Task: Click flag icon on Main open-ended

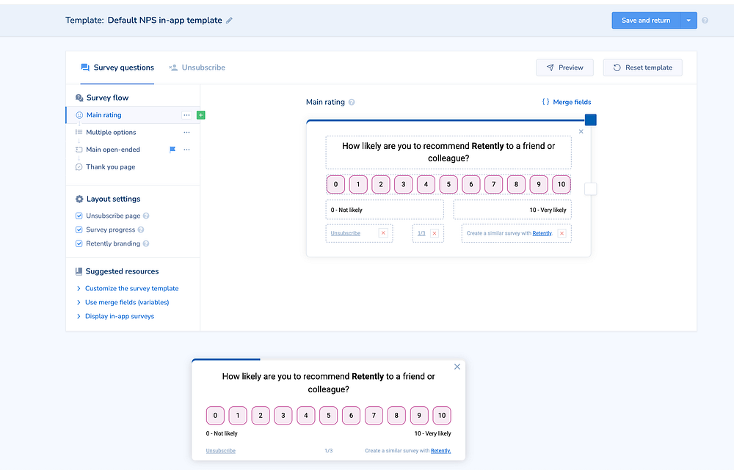Action: [x=172, y=150]
